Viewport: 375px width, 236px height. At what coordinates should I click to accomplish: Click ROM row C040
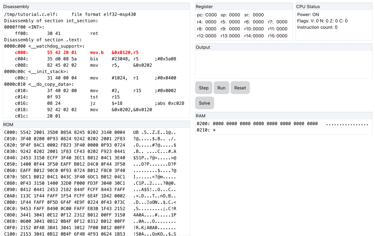90,158
